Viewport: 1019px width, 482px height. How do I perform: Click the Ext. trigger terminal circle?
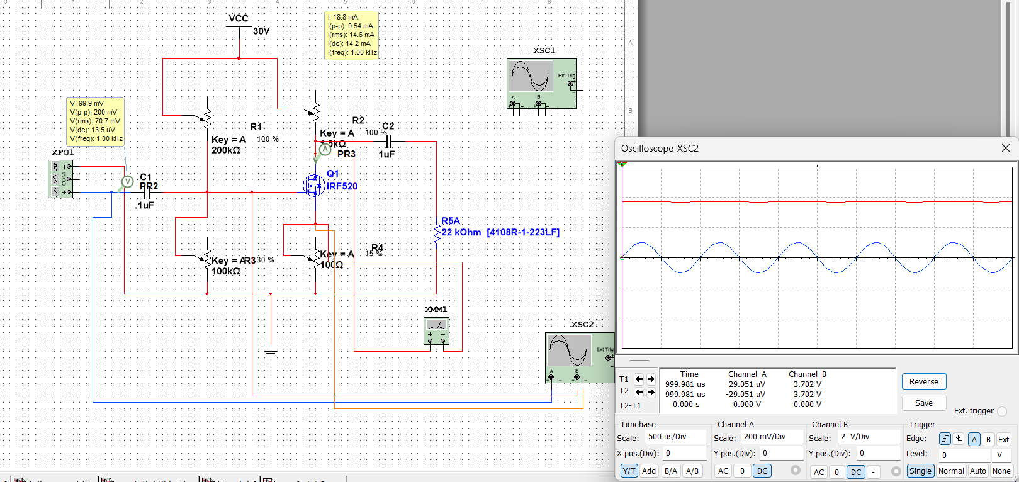tap(1002, 411)
